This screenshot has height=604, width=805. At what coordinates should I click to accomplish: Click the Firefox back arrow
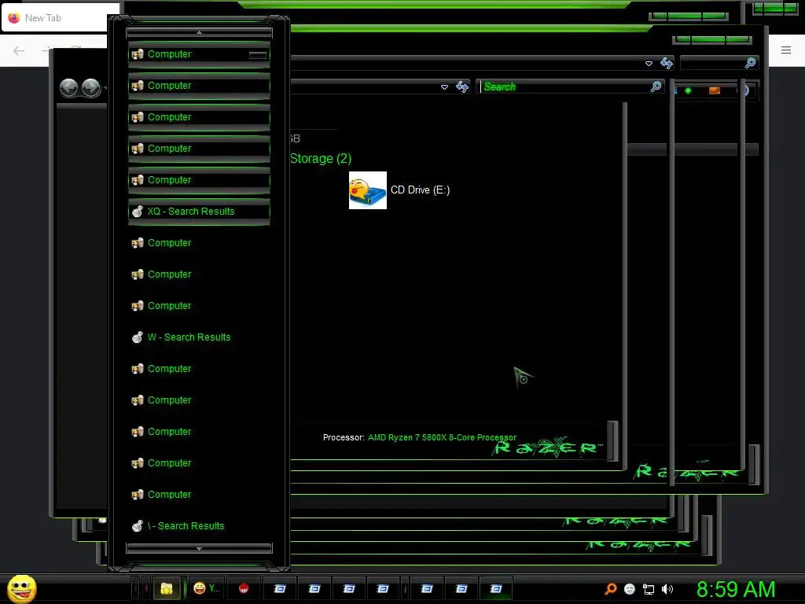[19, 50]
